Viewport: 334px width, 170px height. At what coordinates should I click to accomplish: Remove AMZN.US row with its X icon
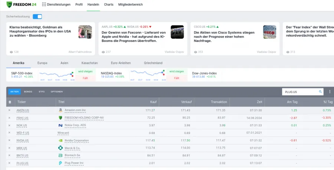pyautogui.click(x=9, y=110)
